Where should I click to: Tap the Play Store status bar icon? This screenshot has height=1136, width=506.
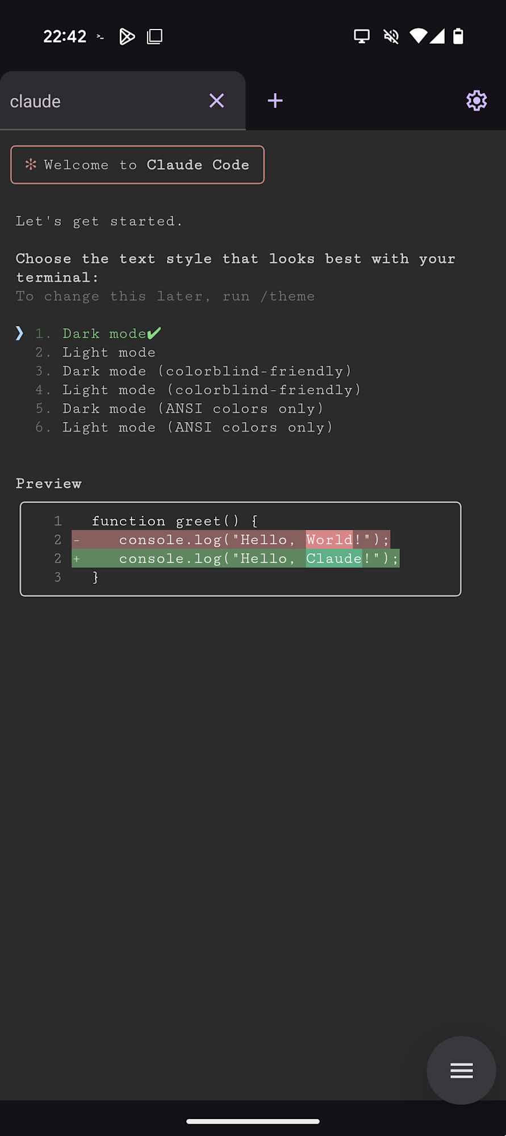click(x=127, y=36)
